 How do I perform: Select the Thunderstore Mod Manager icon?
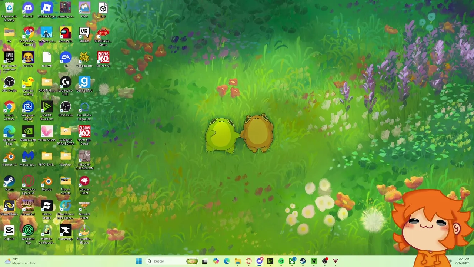(x=66, y=210)
